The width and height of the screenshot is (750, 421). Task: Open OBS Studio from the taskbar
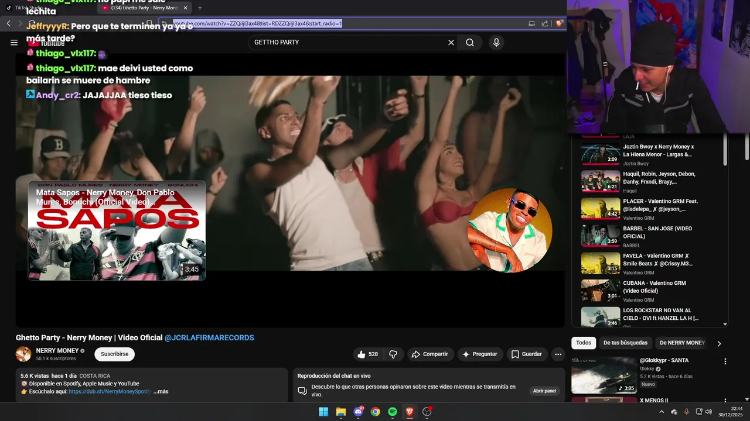(427, 412)
